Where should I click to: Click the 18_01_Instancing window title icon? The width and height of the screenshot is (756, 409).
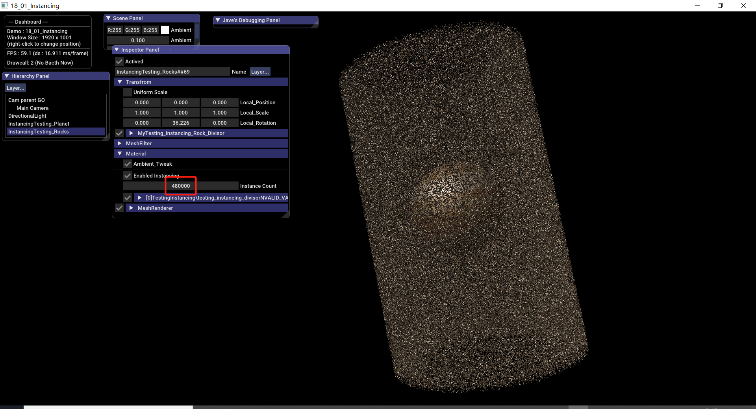coord(4,6)
